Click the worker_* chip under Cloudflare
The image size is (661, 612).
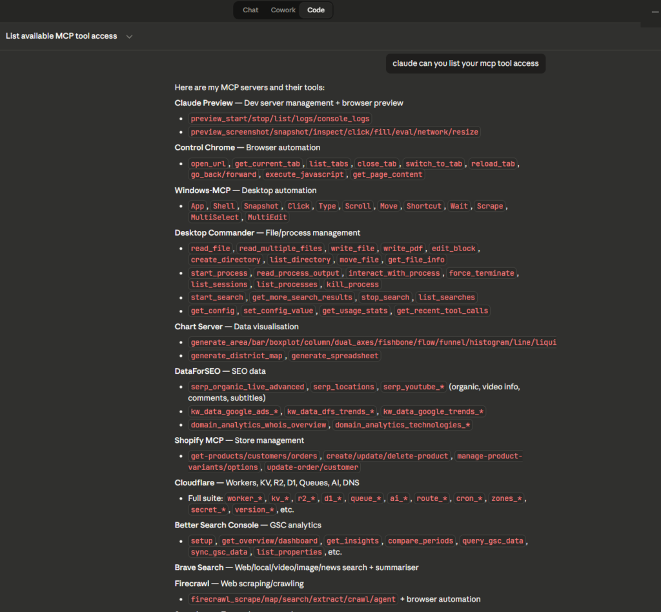coord(245,499)
